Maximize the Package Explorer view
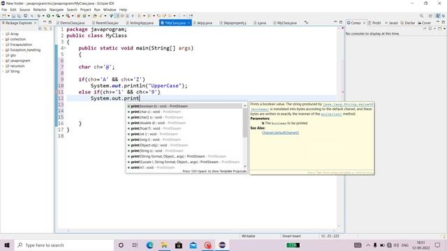This screenshot has width=447, height=251. click(x=50, y=22)
